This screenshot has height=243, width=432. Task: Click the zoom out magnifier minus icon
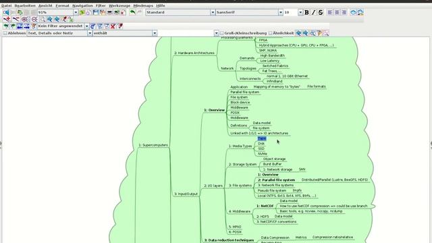coord(34,20)
